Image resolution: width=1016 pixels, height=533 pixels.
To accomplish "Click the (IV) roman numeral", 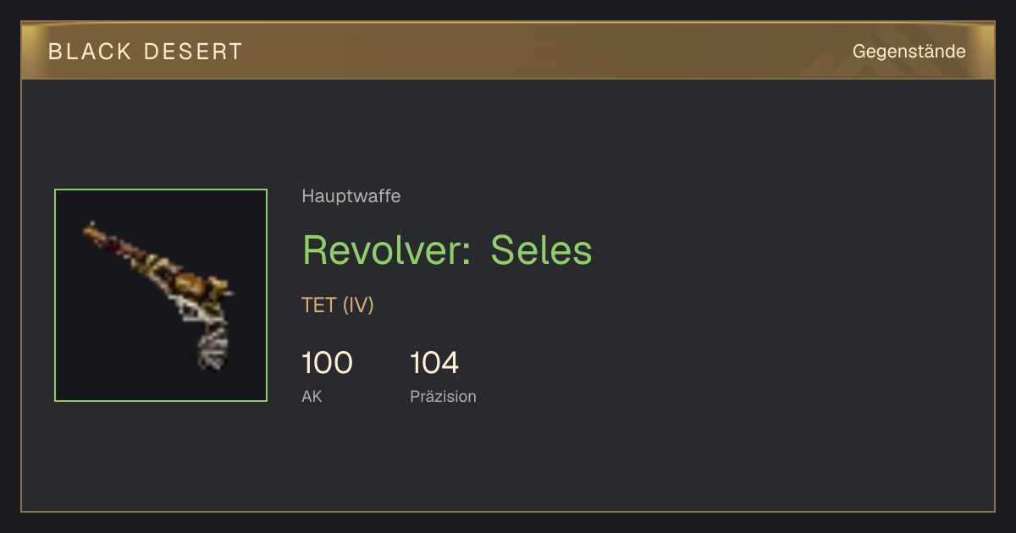I will pyautogui.click(x=358, y=305).
